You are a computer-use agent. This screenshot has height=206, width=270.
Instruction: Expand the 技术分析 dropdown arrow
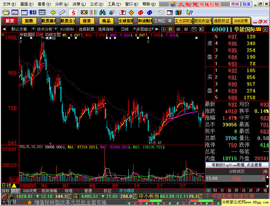coord(55,29)
